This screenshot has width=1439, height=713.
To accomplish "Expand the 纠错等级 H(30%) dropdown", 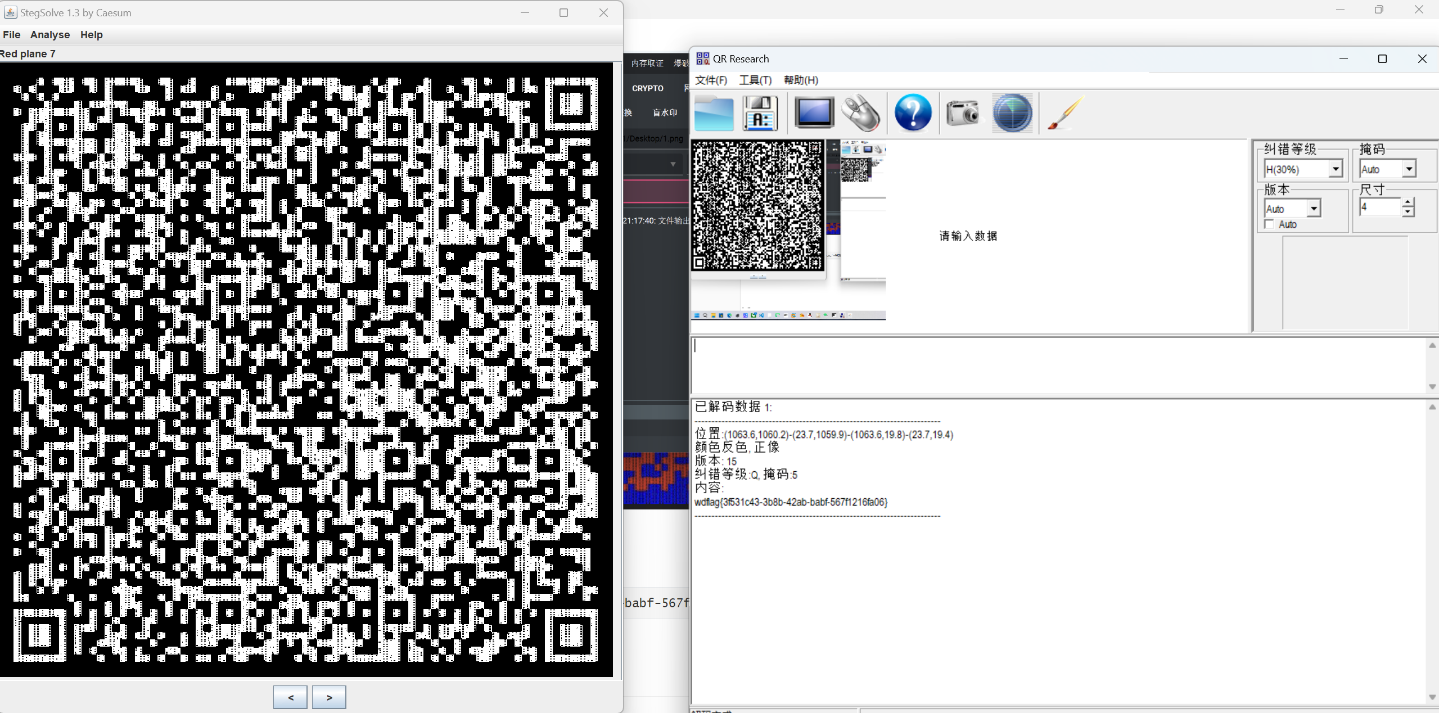I will tap(1336, 169).
